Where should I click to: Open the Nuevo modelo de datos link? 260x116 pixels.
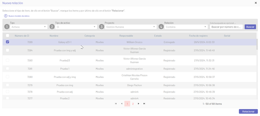tap(19, 16)
